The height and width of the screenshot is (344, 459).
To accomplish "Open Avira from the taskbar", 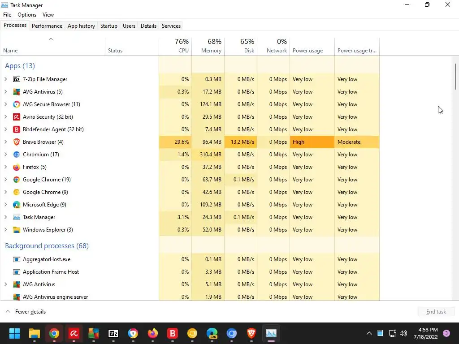I will pyautogui.click(x=74, y=333).
